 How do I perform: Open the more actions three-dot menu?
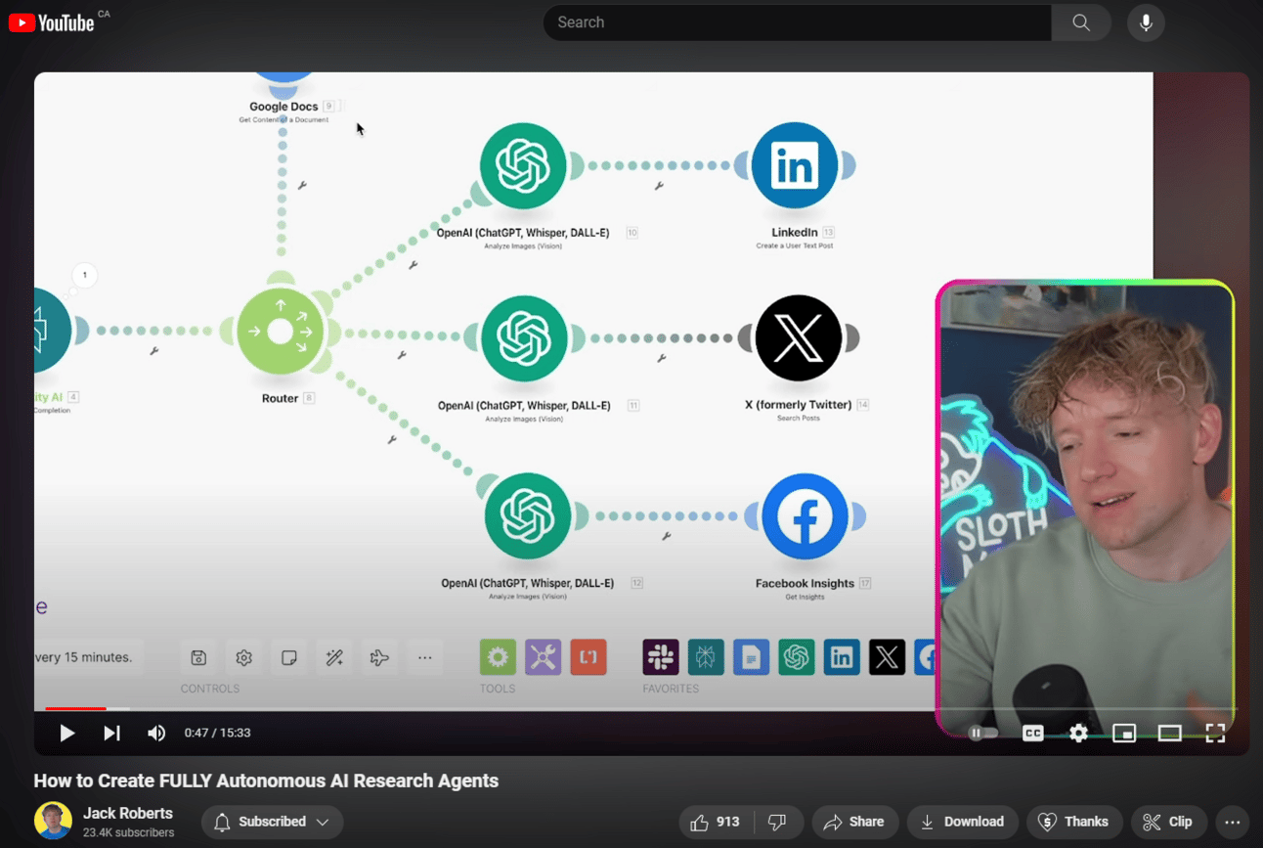(x=1233, y=823)
